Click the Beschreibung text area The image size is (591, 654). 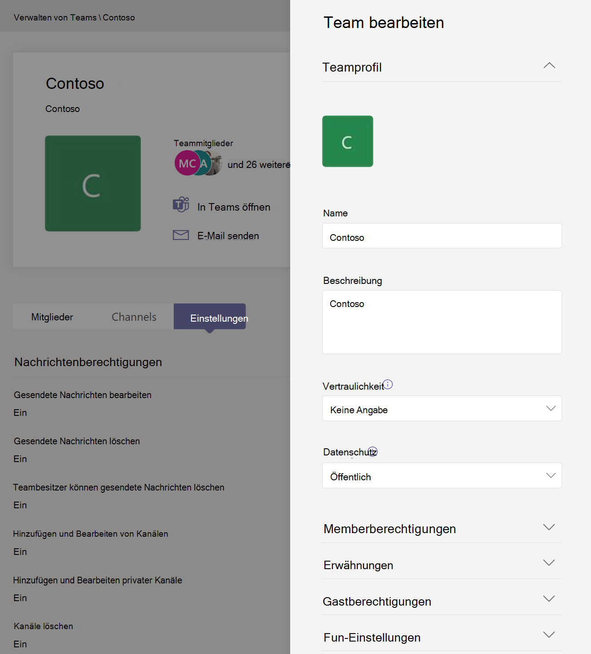point(442,322)
